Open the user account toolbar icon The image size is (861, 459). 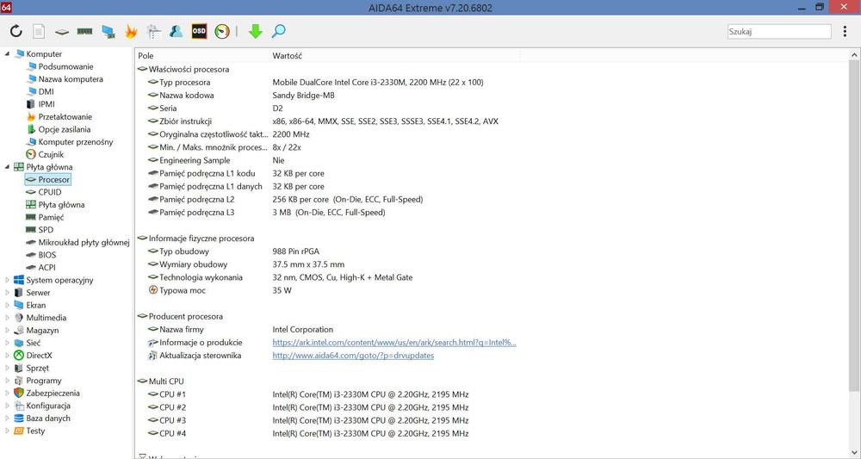pos(177,31)
